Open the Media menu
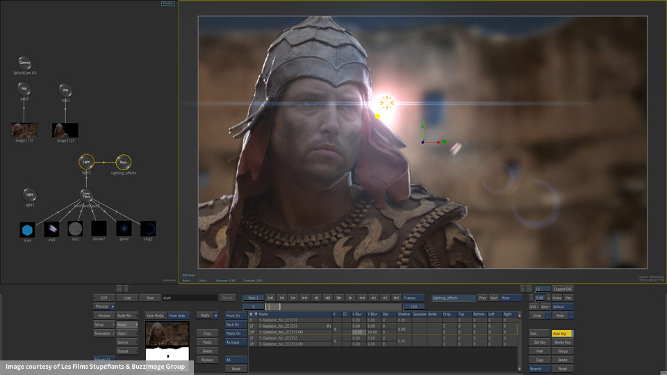 click(x=126, y=324)
